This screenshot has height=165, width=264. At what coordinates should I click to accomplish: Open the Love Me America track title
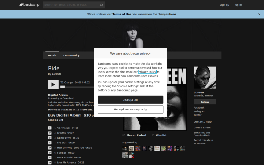66,163
